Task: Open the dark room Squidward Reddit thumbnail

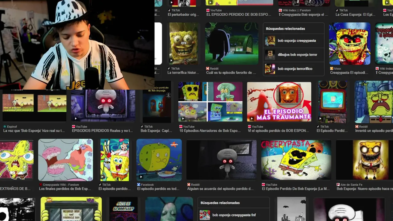Action: pyautogui.click(x=221, y=160)
